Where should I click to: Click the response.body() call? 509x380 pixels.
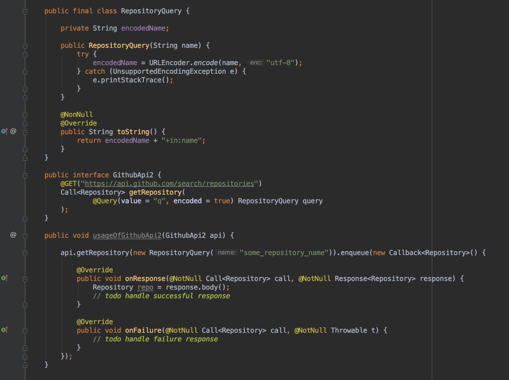pyautogui.click(x=196, y=287)
